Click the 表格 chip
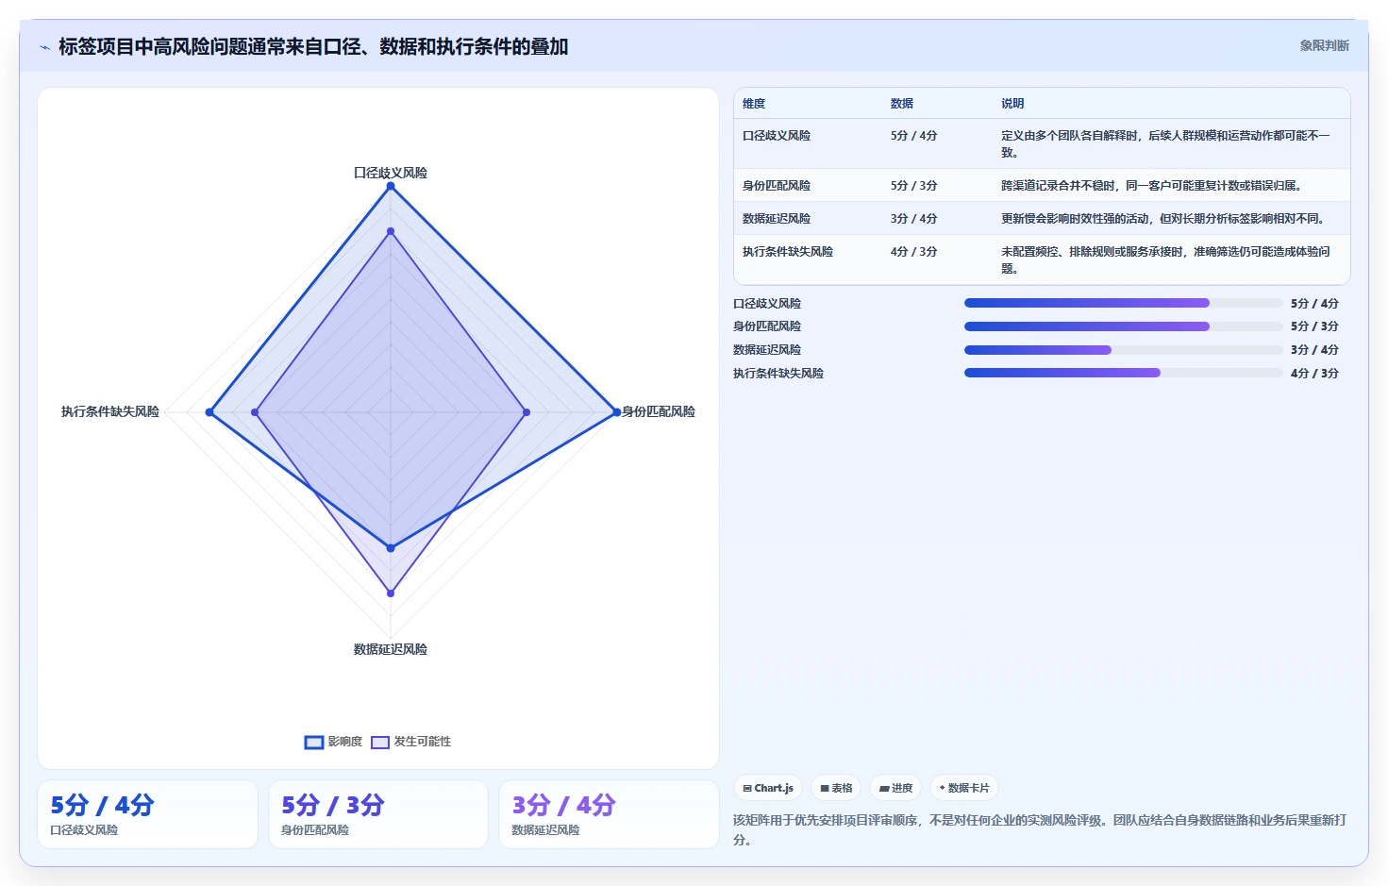Screen dimensions: 1388x886 pos(836,788)
